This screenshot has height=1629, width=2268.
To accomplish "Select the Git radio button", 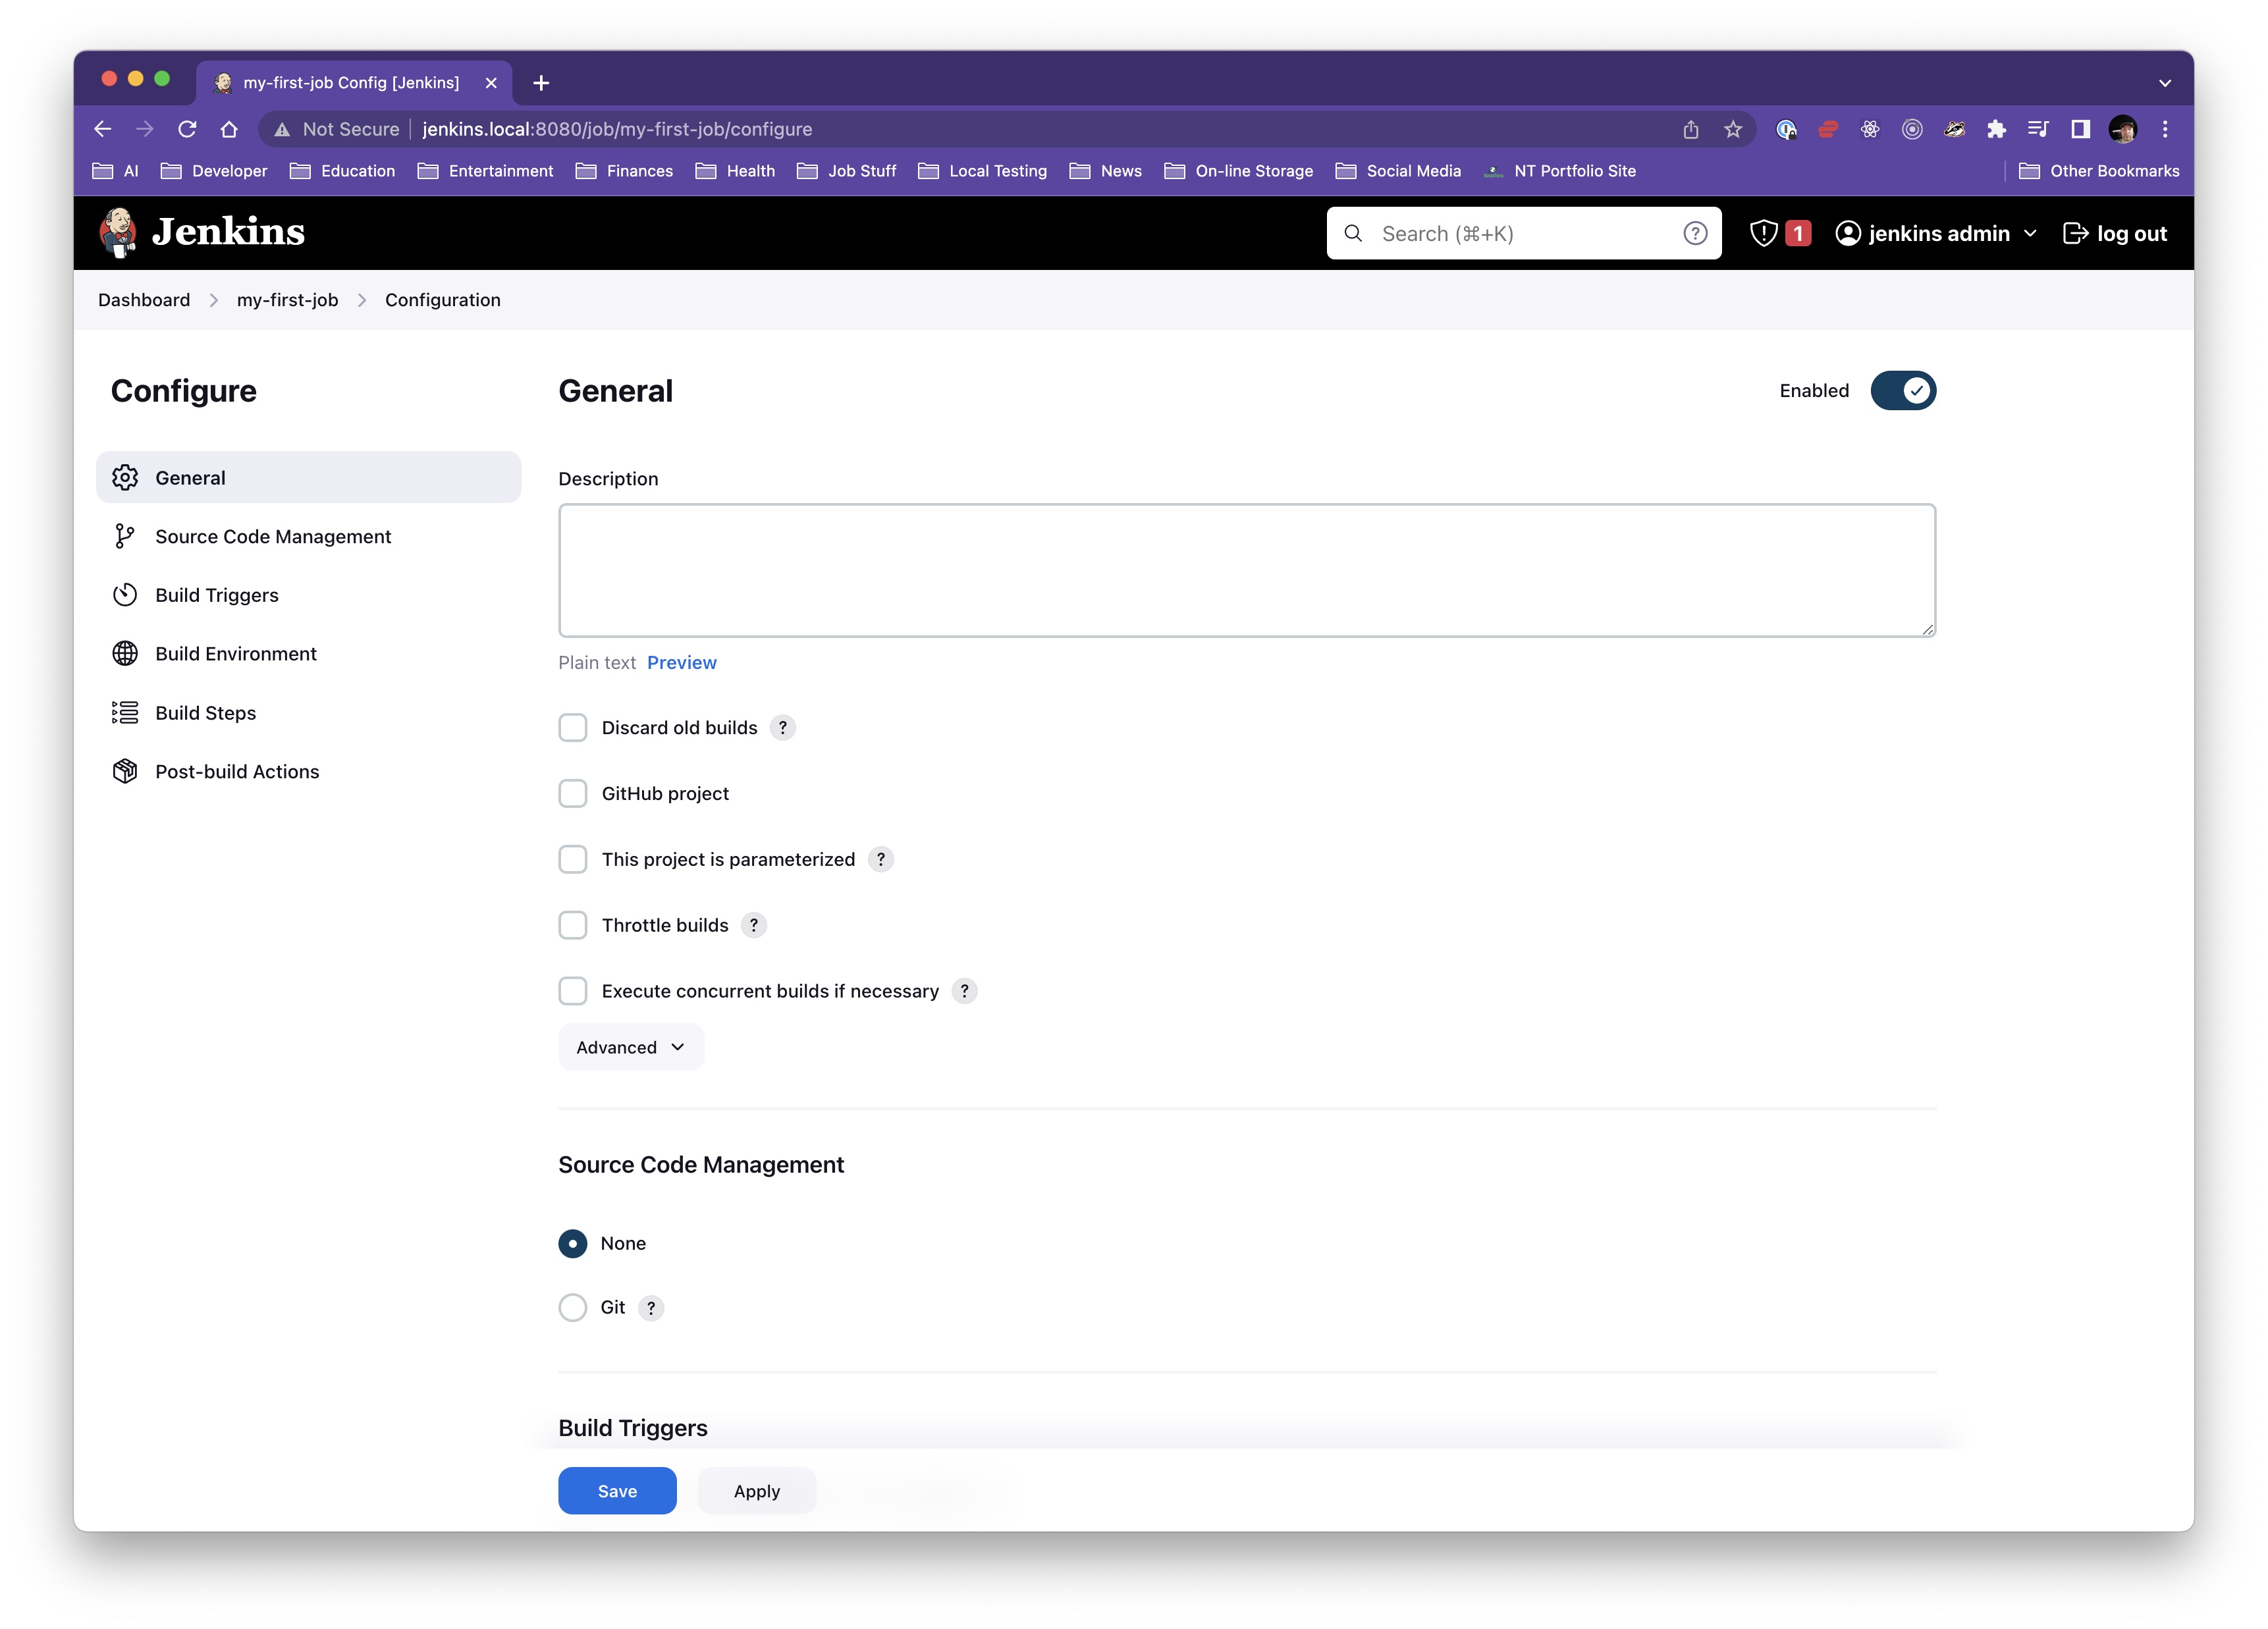I will [573, 1308].
